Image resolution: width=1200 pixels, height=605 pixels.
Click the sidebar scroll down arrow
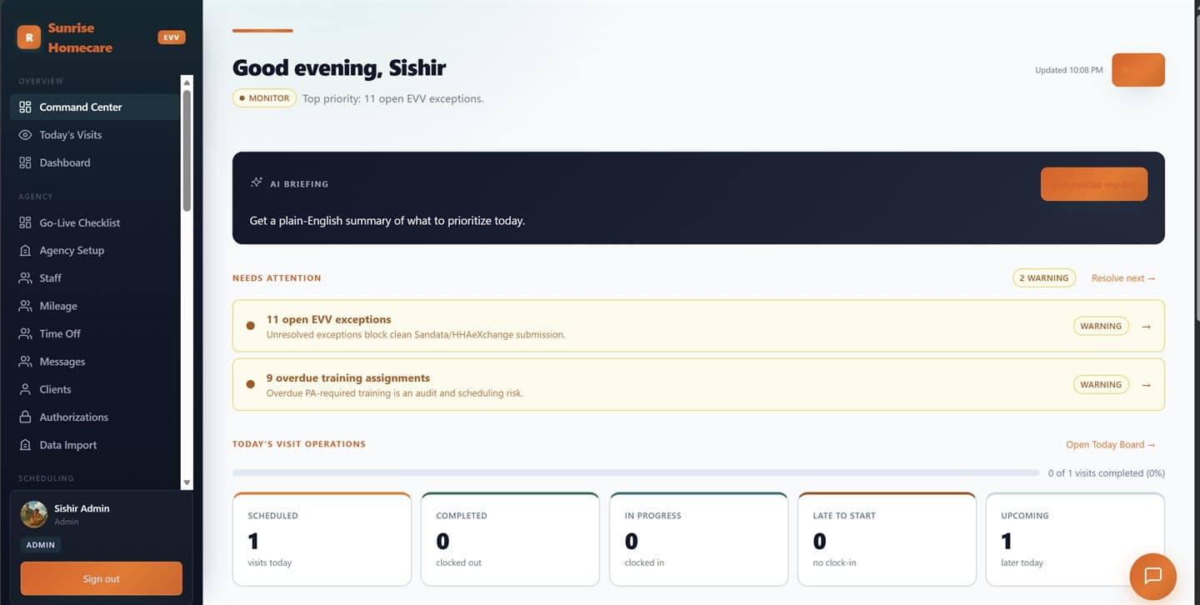coord(187,482)
